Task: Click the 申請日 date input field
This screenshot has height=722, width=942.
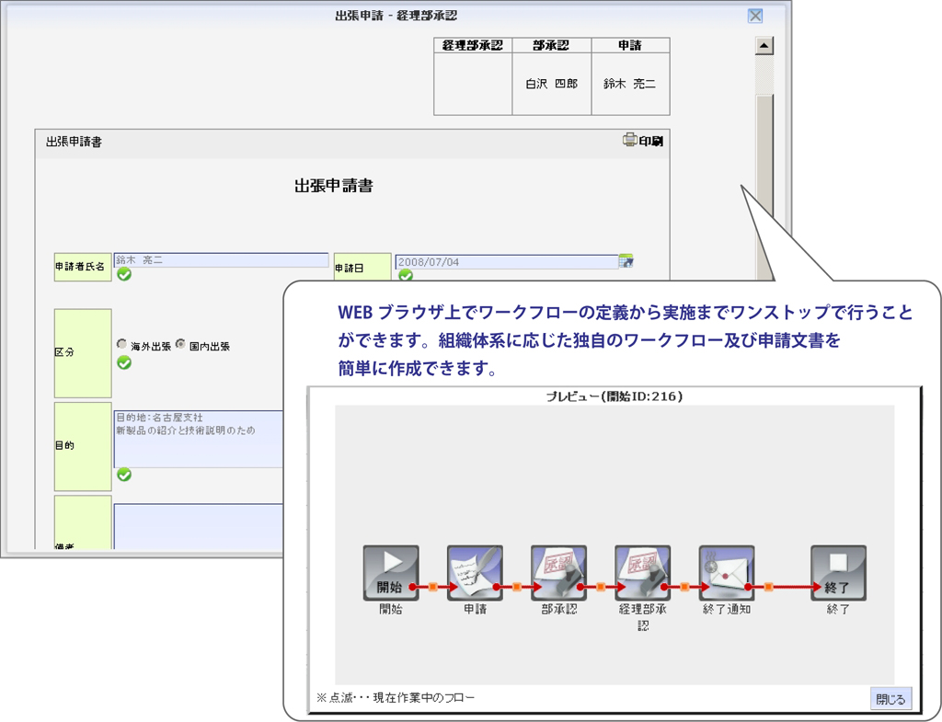Action: pyautogui.click(x=507, y=262)
